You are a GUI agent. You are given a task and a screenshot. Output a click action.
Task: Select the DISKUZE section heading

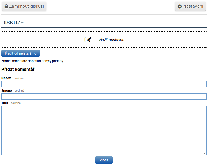click(13, 23)
